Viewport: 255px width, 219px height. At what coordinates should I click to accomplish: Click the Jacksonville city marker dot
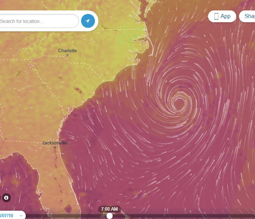[55, 147]
